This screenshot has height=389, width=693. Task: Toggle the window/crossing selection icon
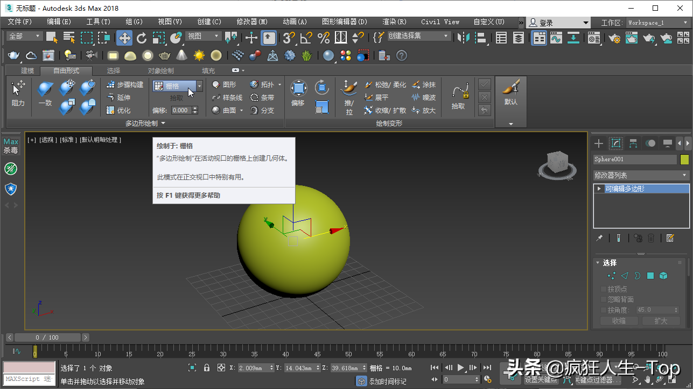[104, 38]
